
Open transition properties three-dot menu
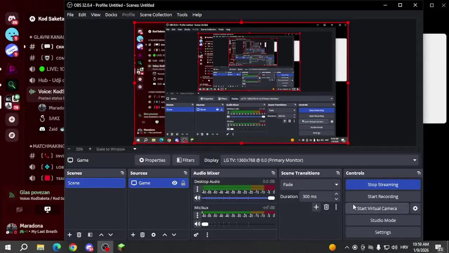click(336, 207)
